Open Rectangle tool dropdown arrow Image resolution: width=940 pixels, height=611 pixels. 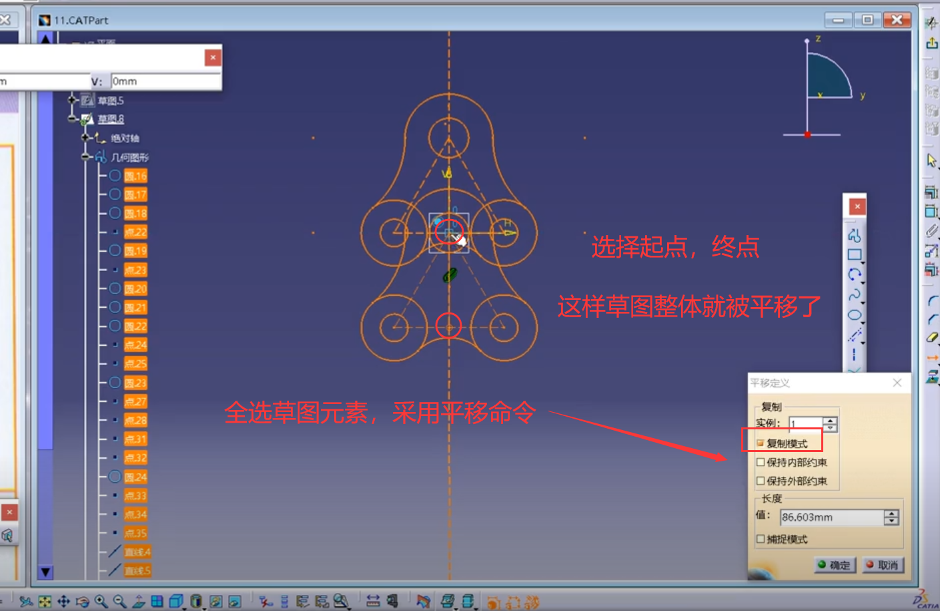tap(863, 262)
